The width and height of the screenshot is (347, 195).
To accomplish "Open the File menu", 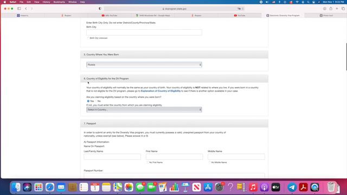I will pyautogui.click(x=21, y=2).
